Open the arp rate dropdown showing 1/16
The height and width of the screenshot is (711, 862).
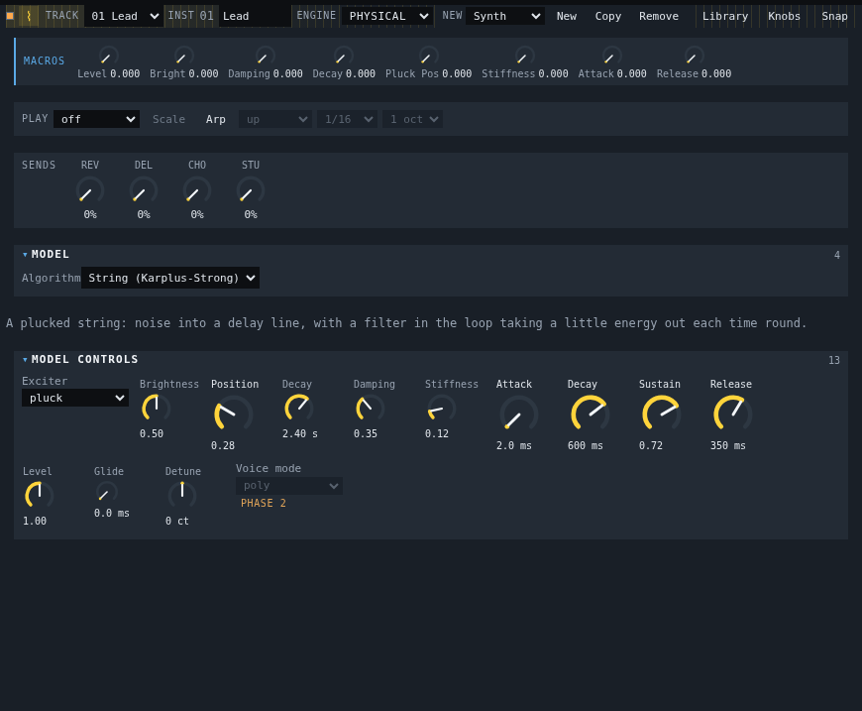click(347, 119)
